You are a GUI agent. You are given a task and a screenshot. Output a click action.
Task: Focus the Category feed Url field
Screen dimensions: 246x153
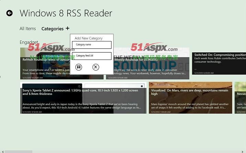coord(92,56)
